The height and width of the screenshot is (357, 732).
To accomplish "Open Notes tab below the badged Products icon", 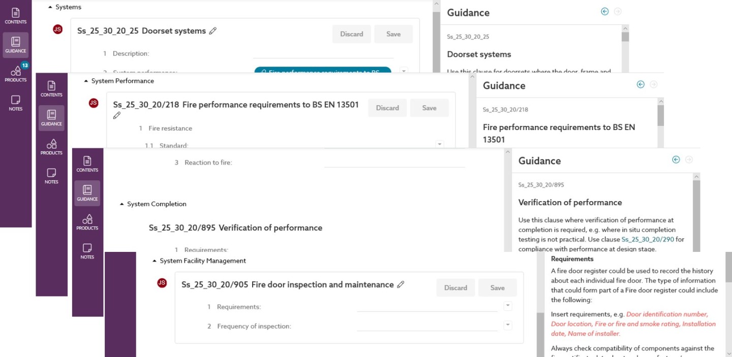I will coord(16,103).
